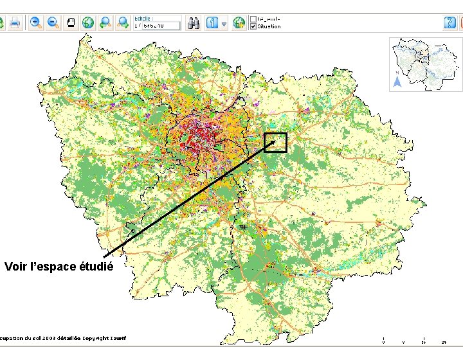Click the situation overview mini map
The height and width of the screenshot is (347, 463).
426,64
